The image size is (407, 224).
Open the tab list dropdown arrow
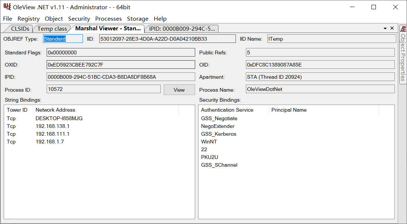(385, 28)
